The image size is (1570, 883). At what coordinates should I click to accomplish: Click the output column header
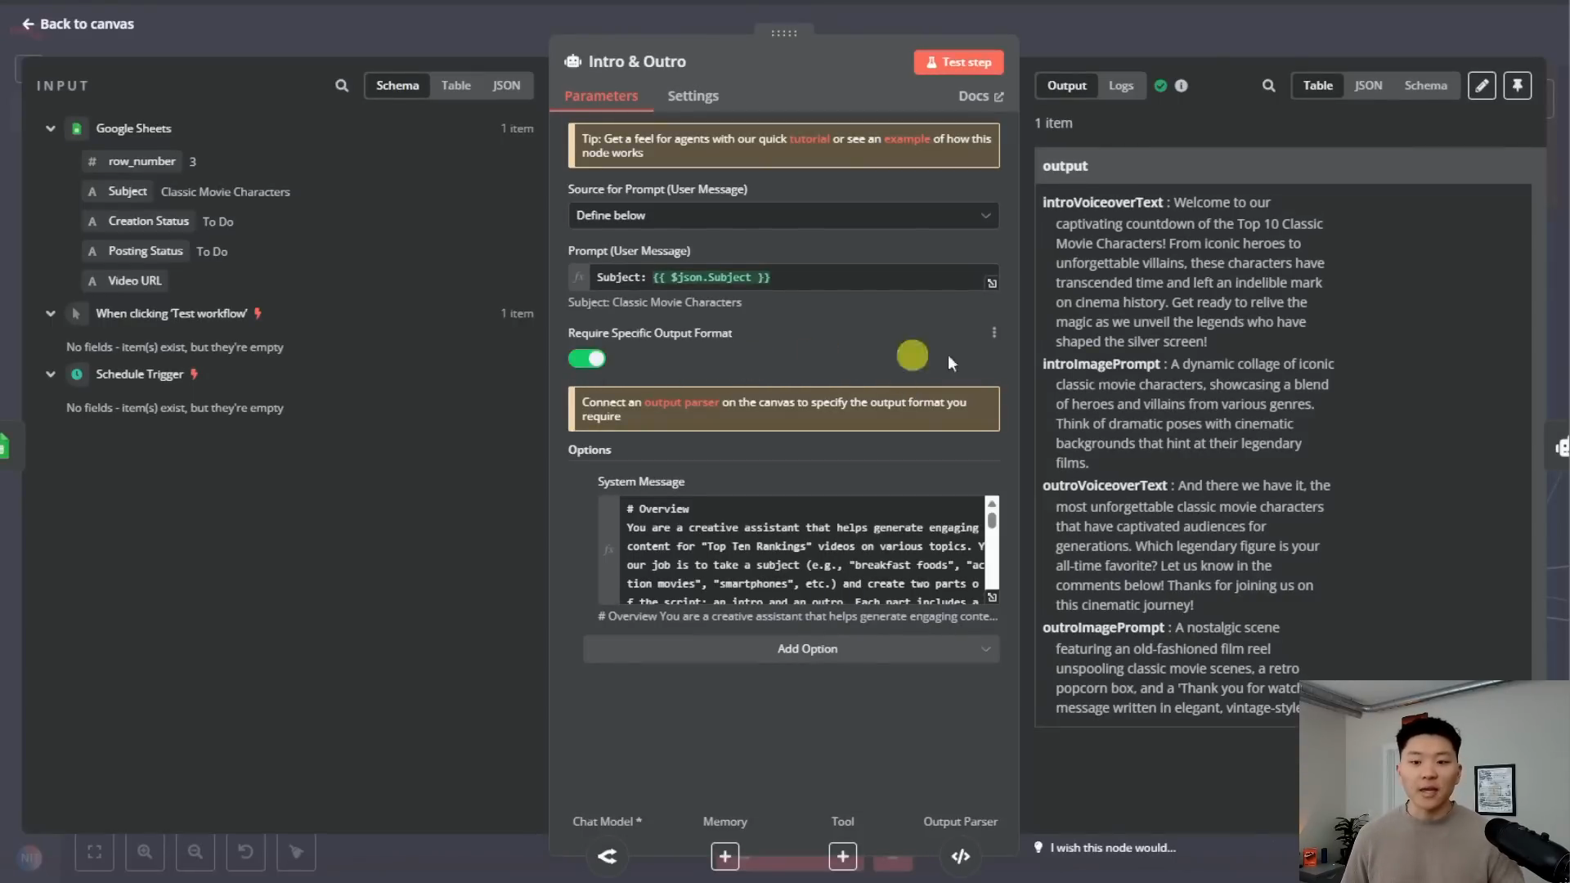[1282, 166]
